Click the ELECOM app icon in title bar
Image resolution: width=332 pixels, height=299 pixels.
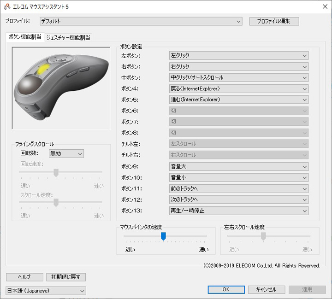[x=7, y=7]
